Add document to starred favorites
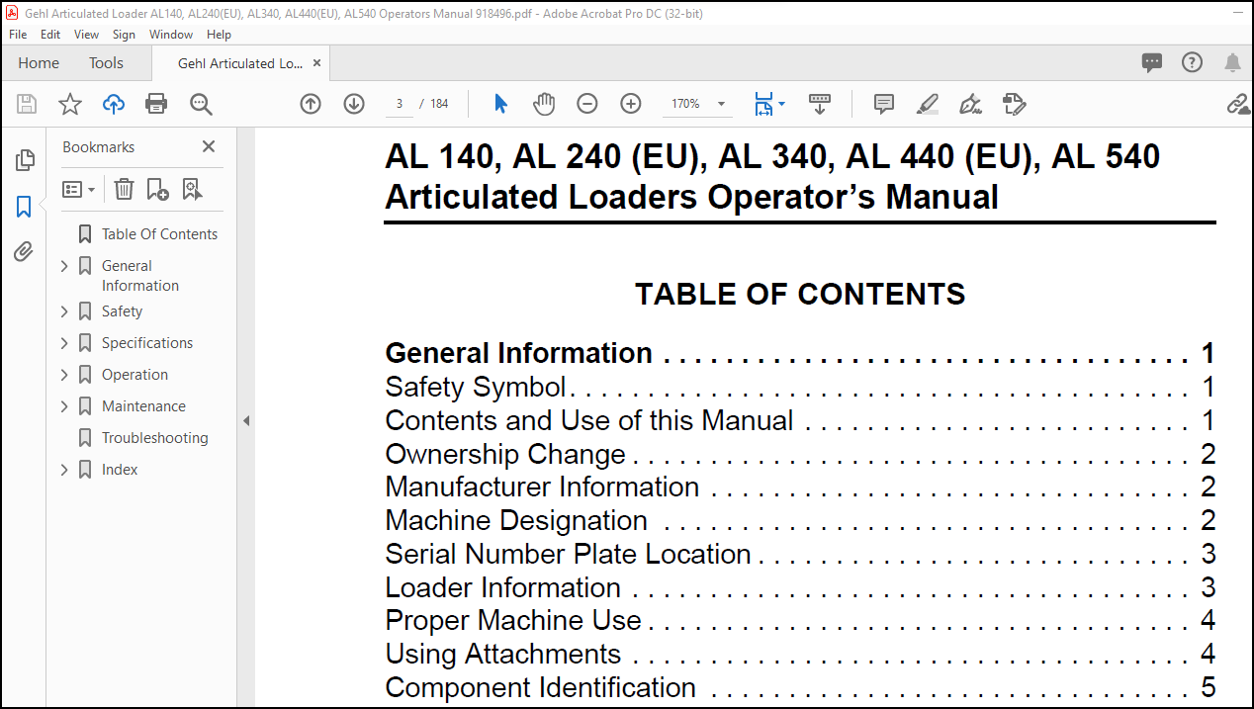 click(70, 104)
